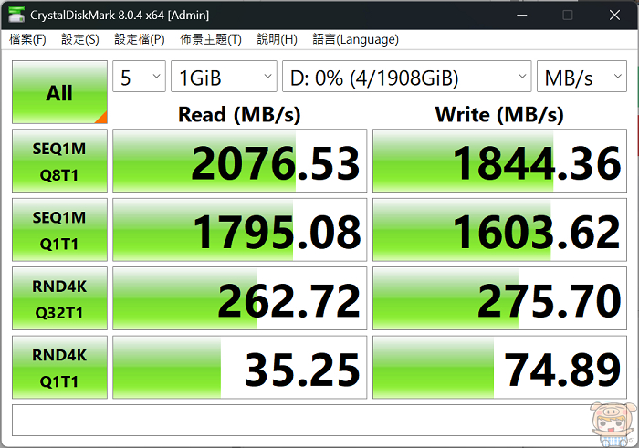Open the 佈景主題(T) menu
The image size is (639, 448).
pos(211,39)
